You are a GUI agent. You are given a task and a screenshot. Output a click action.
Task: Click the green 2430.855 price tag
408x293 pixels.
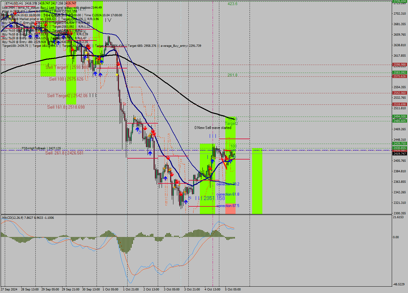(x=400, y=148)
